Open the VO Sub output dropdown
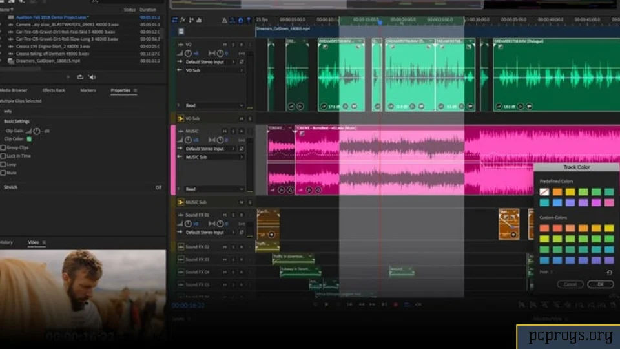This screenshot has width=620, height=349. [x=214, y=70]
